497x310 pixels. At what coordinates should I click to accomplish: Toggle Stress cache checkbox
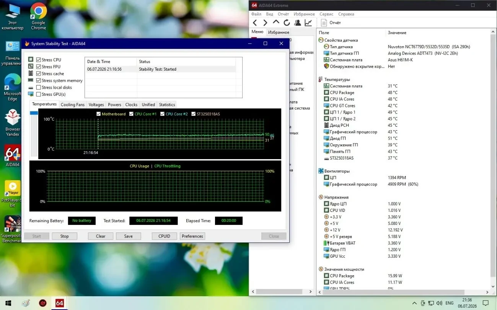coord(38,74)
